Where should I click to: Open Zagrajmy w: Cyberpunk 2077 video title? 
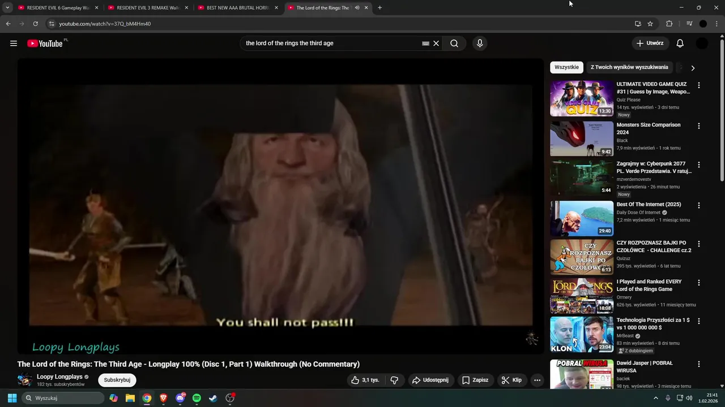[x=654, y=167]
